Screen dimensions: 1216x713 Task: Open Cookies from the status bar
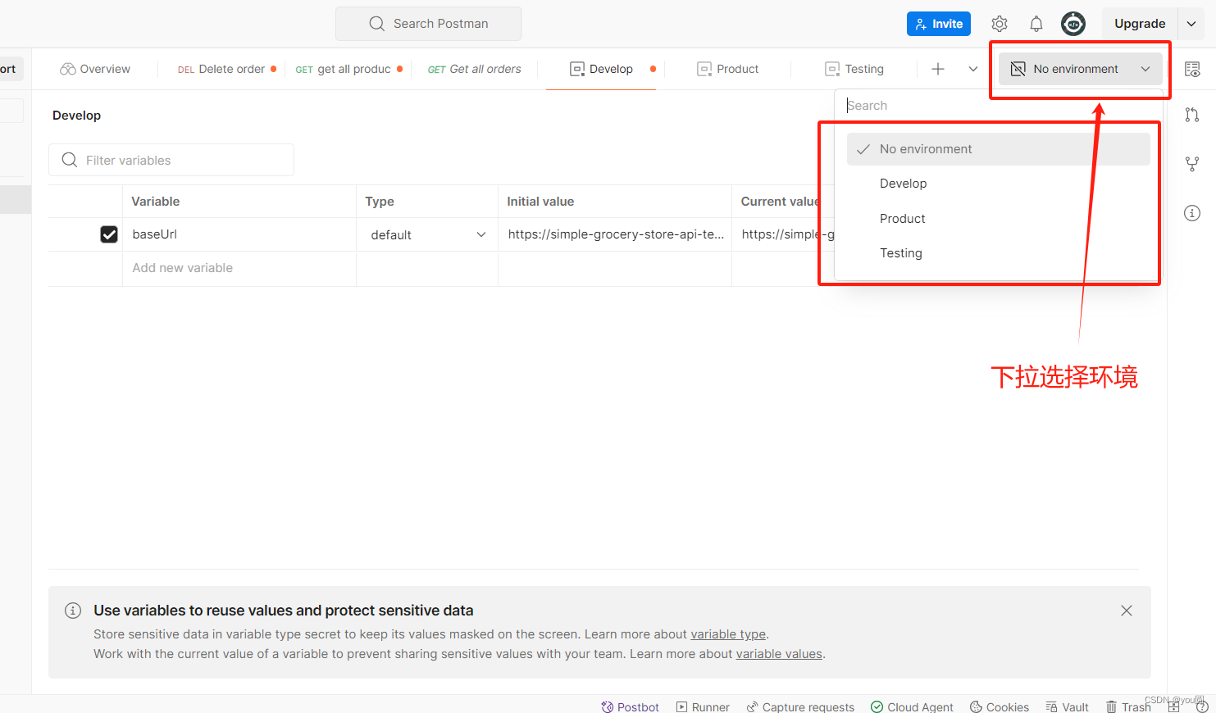[1000, 706]
